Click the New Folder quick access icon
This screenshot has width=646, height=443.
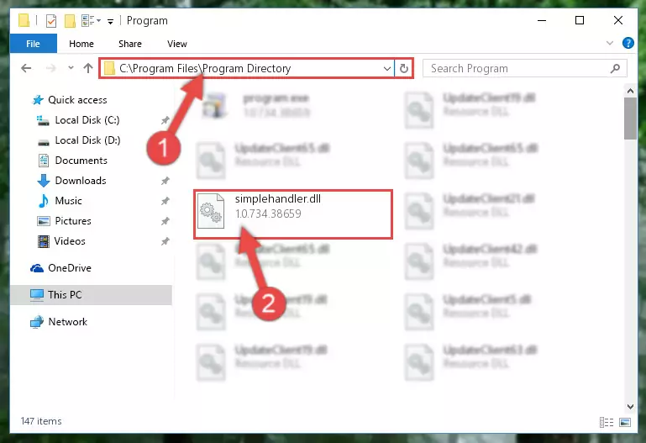point(70,21)
